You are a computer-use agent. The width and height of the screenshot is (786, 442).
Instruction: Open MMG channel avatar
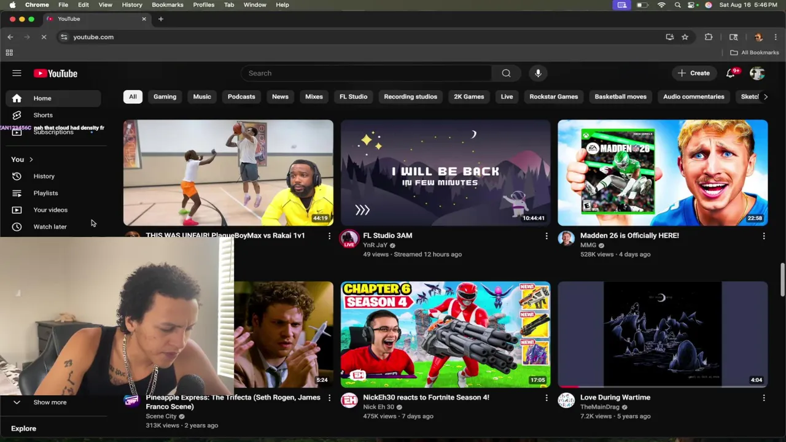[x=566, y=238]
